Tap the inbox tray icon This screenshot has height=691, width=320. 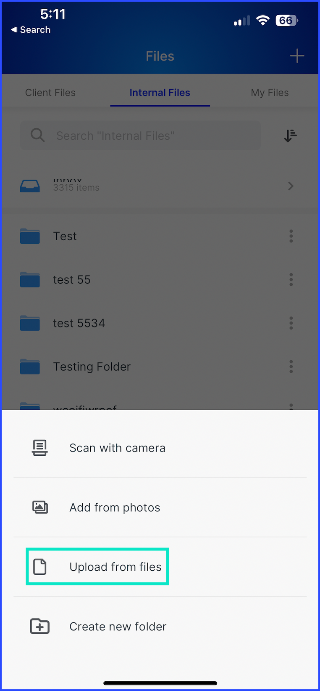coord(30,186)
